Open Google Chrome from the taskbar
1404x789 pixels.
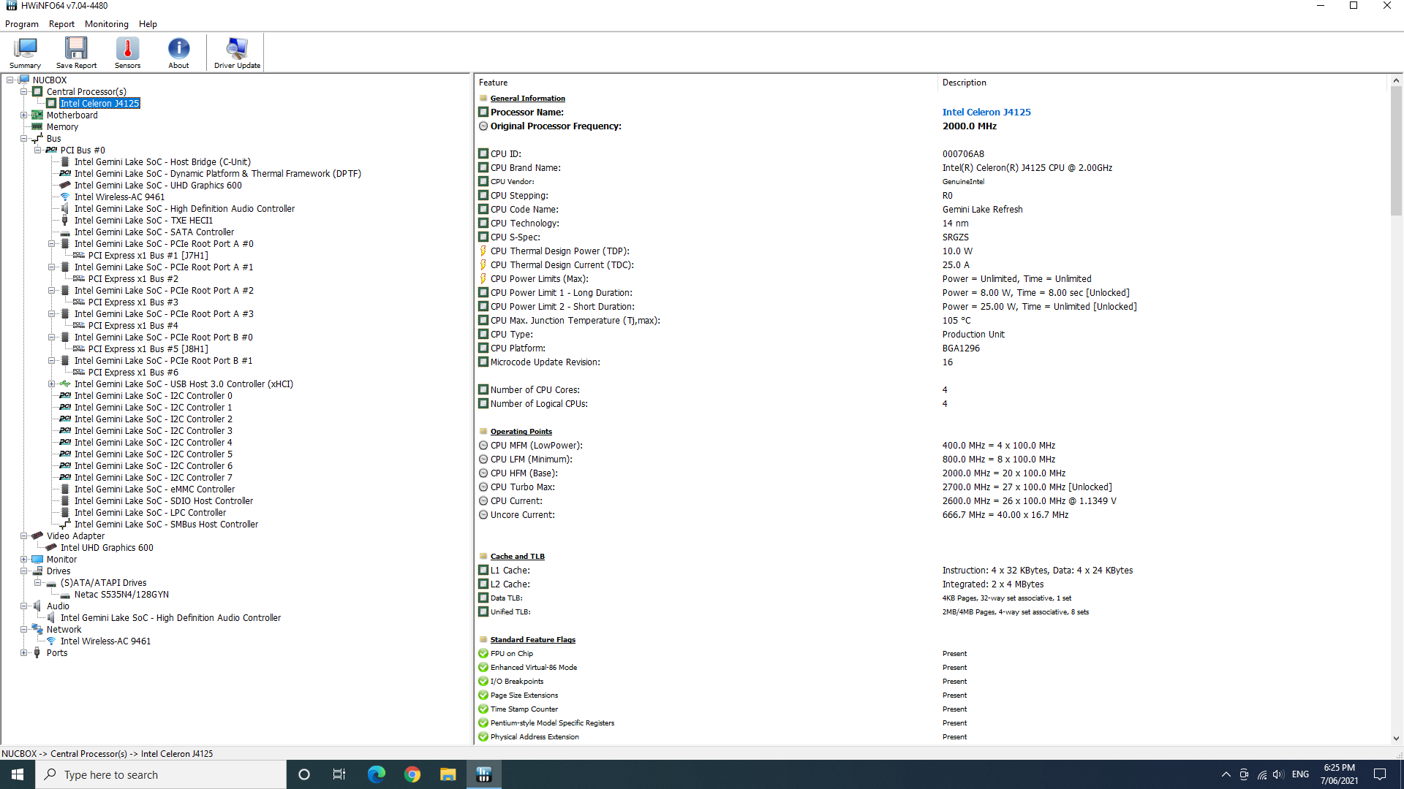pos(412,774)
